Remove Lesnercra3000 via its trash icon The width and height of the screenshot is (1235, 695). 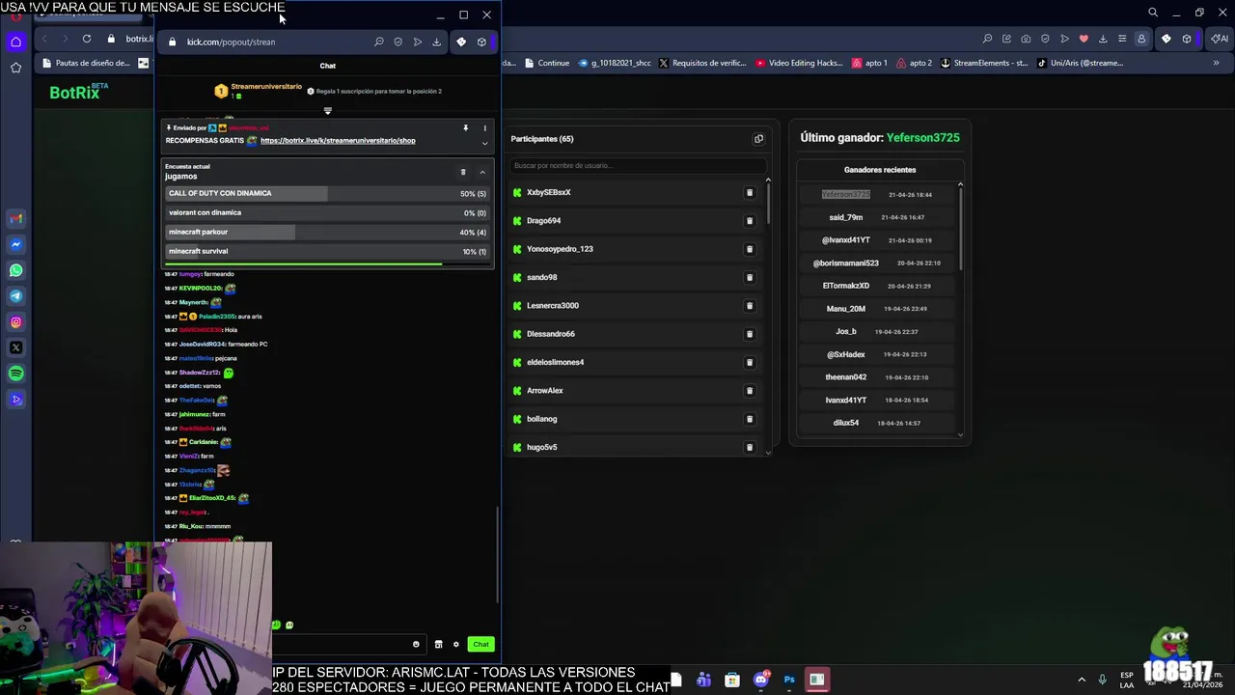(x=749, y=305)
